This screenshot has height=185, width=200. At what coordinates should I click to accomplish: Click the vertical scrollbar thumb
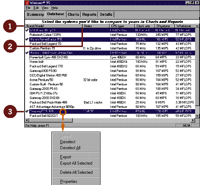tap(197, 67)
